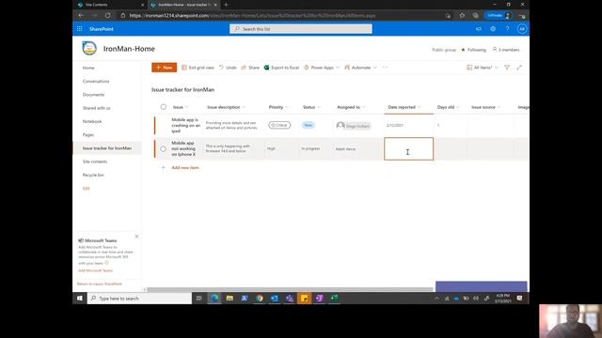
Task: Open the settings gear in SharePoint header
Action: [493, 29]
